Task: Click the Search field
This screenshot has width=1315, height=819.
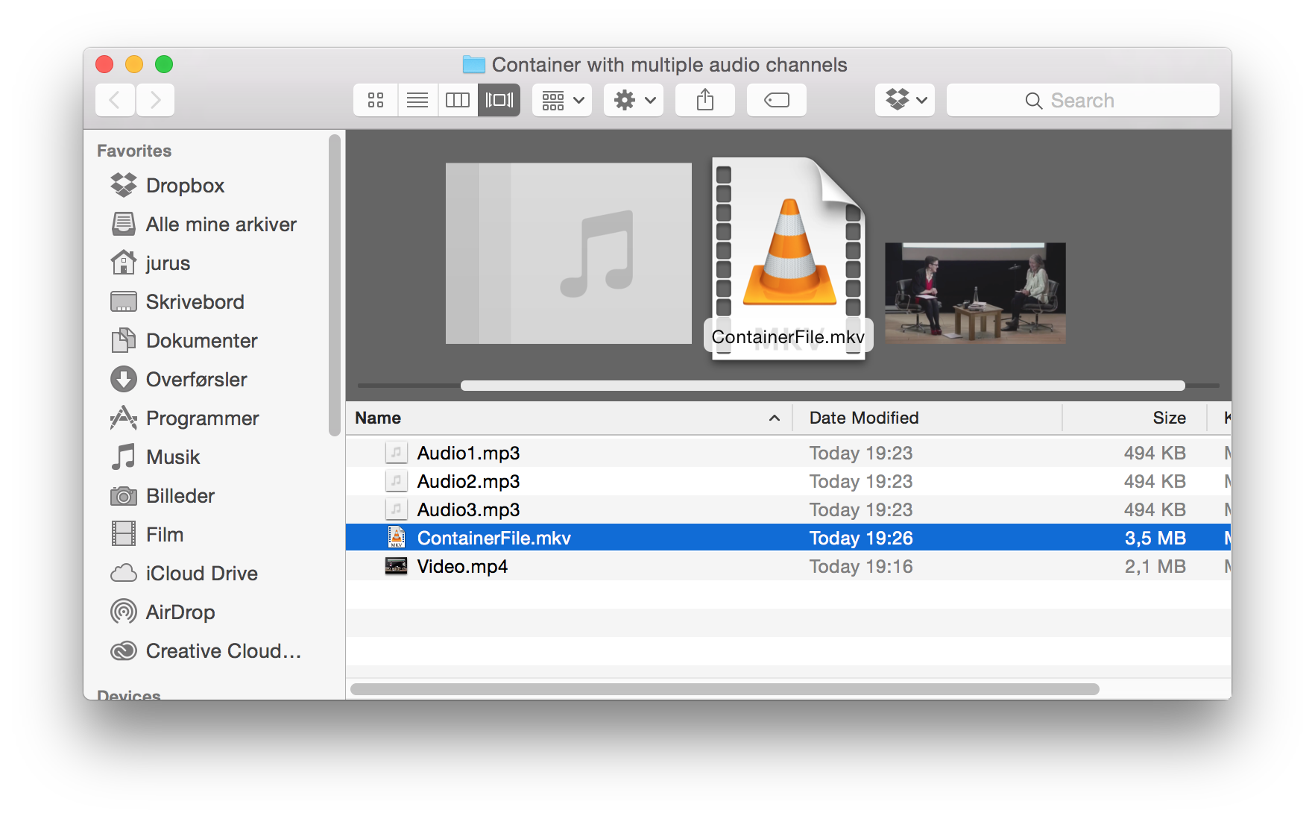Action: tap(1083, 100)
